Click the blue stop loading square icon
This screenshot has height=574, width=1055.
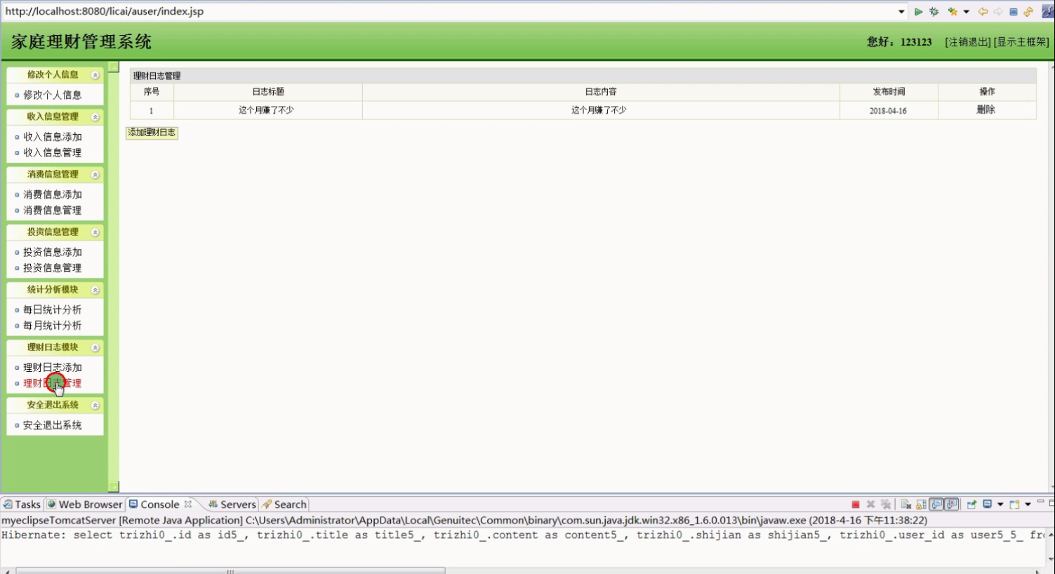tap(1014, 12)
